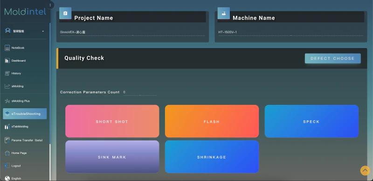Click the sTroubleShooting layers icon
Viewport: 373px width, 181px height.
coord(7,114)
